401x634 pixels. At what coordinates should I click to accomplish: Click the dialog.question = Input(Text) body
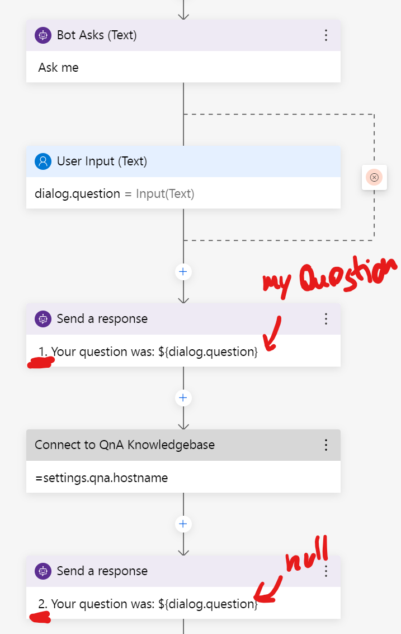tap(183, 193)
